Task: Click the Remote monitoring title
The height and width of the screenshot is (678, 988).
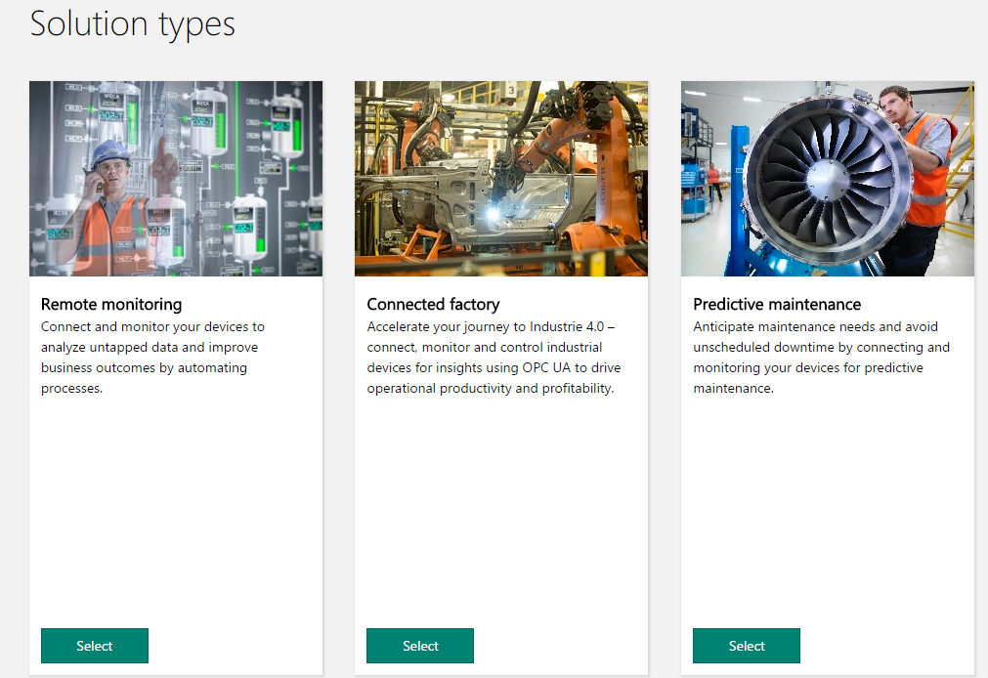Action: click(x=111, y=304)
